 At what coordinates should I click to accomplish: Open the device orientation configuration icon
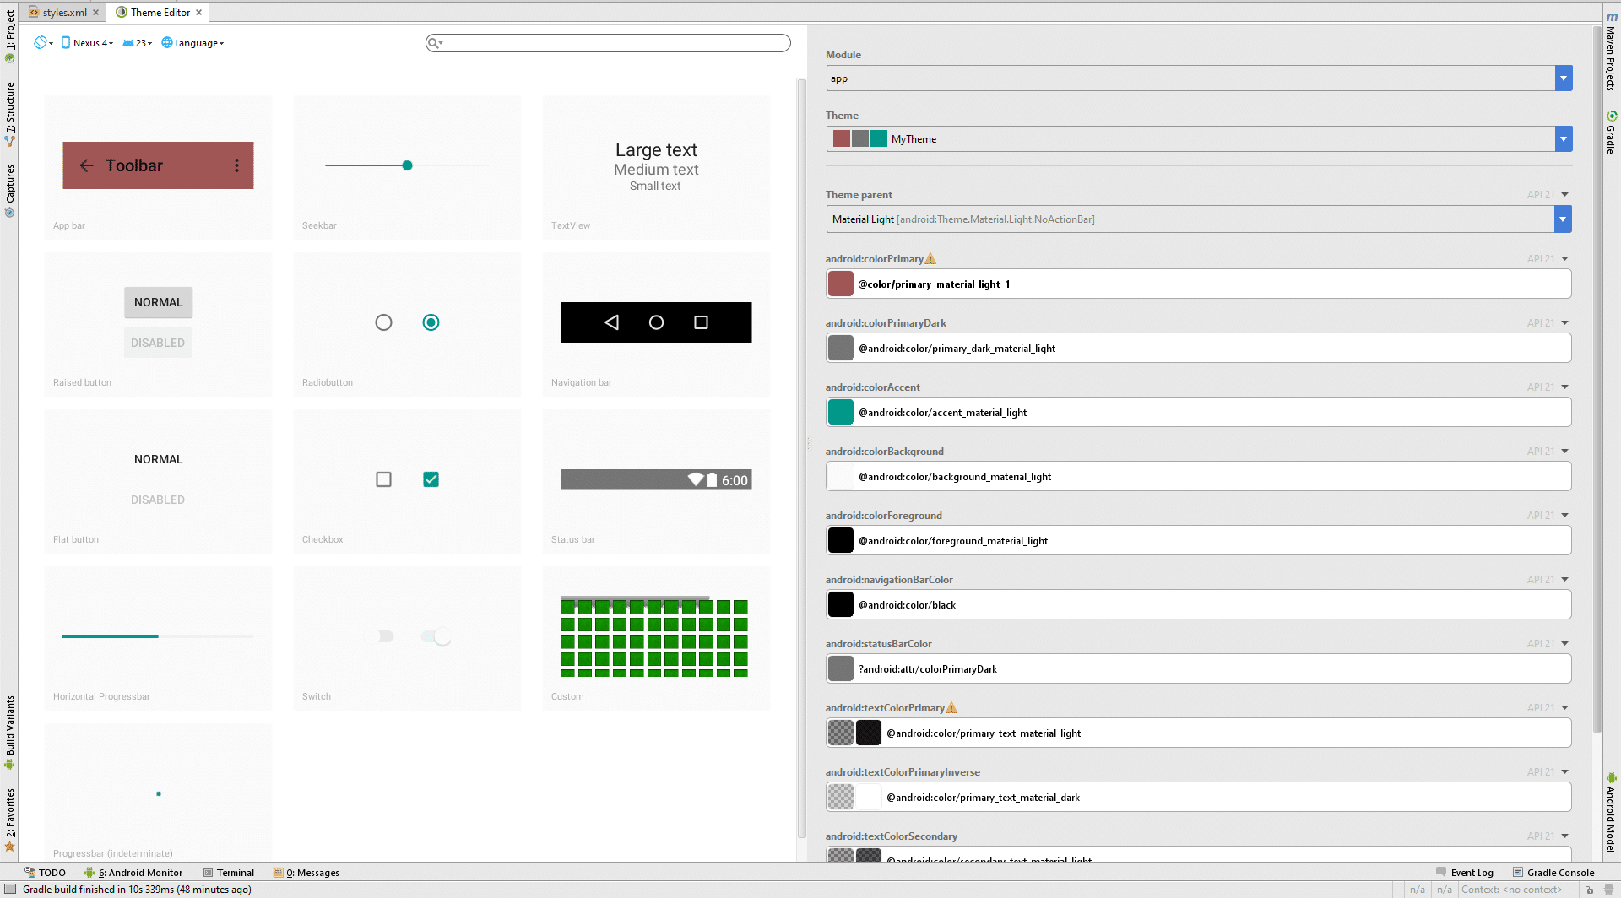[x=41, y=42]
